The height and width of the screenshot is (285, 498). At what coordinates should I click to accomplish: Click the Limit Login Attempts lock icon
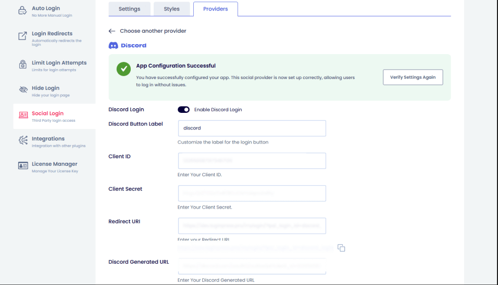click(22, 65)
